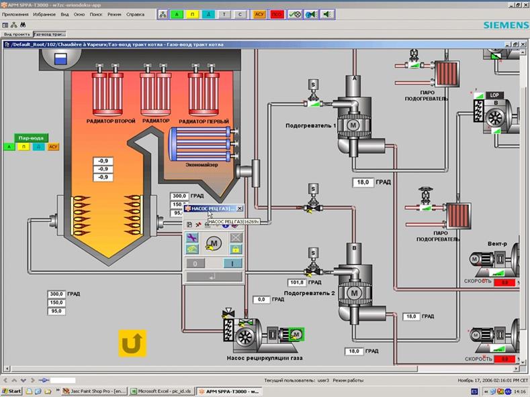Screen dimensions: 530x397
Task: Switch pump off with the 0 button
Action: [195, 264]
